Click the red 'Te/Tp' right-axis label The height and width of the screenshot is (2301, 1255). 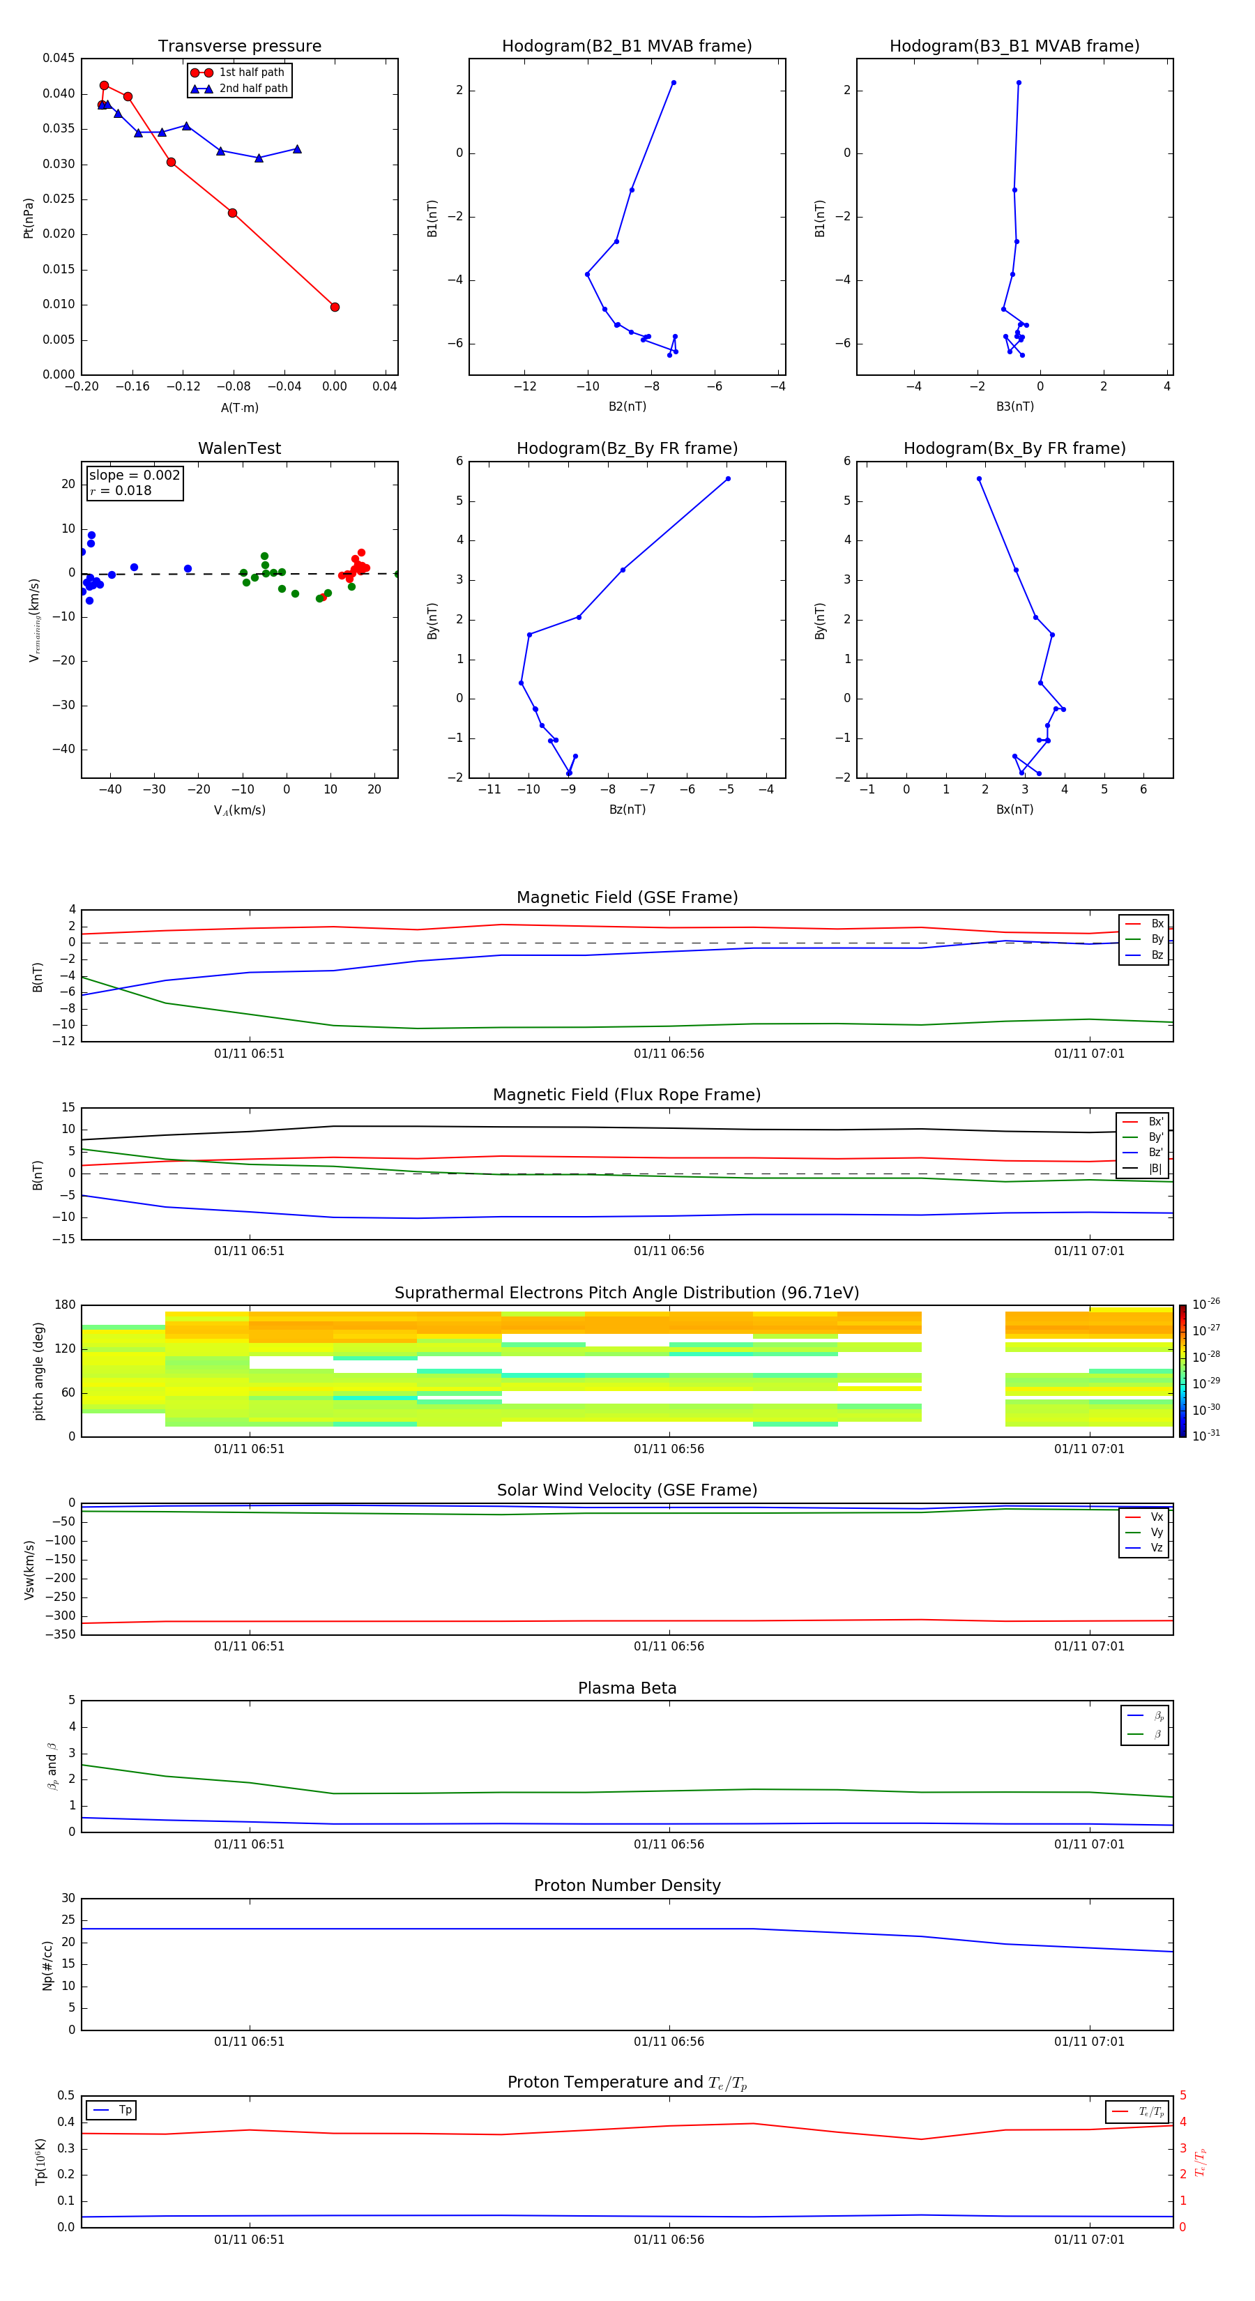1200,2162
